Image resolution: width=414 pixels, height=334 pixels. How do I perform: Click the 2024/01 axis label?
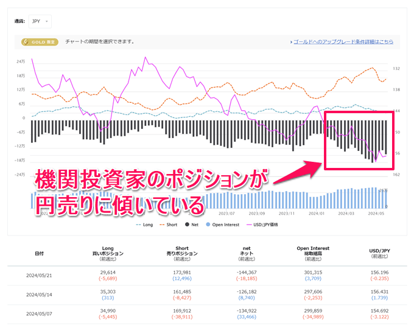317,214
